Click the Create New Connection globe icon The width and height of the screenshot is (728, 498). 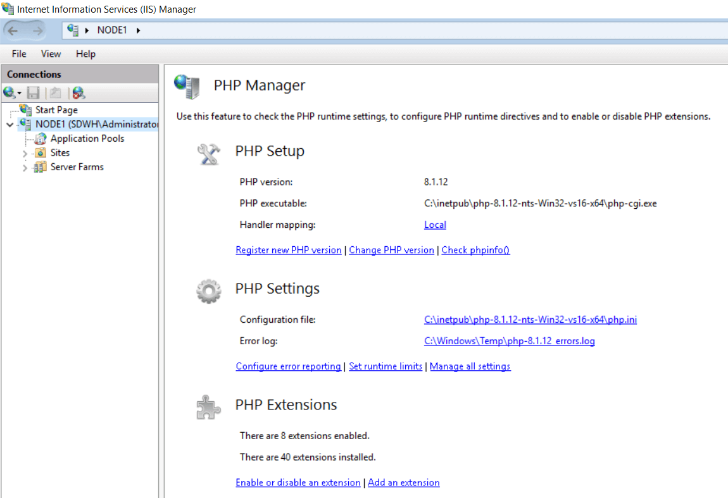(9, 93)
